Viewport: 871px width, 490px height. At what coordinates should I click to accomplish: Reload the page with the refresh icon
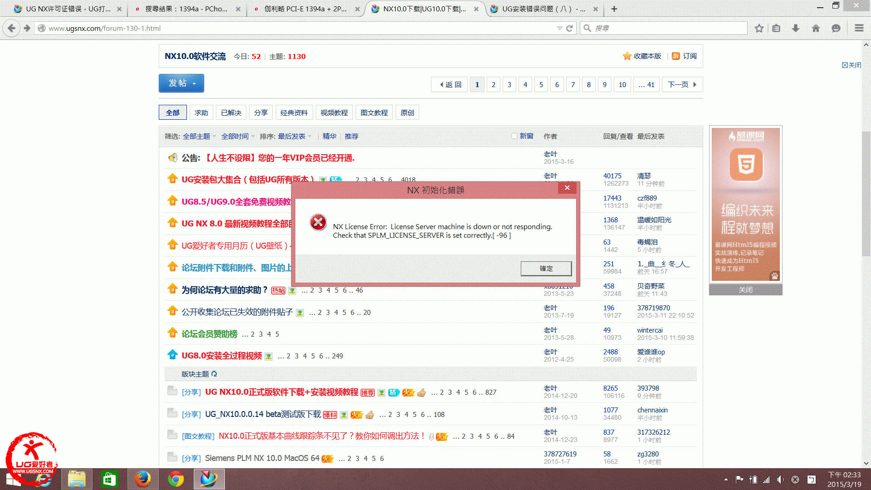pyautogui.click(x=569, y=28)
